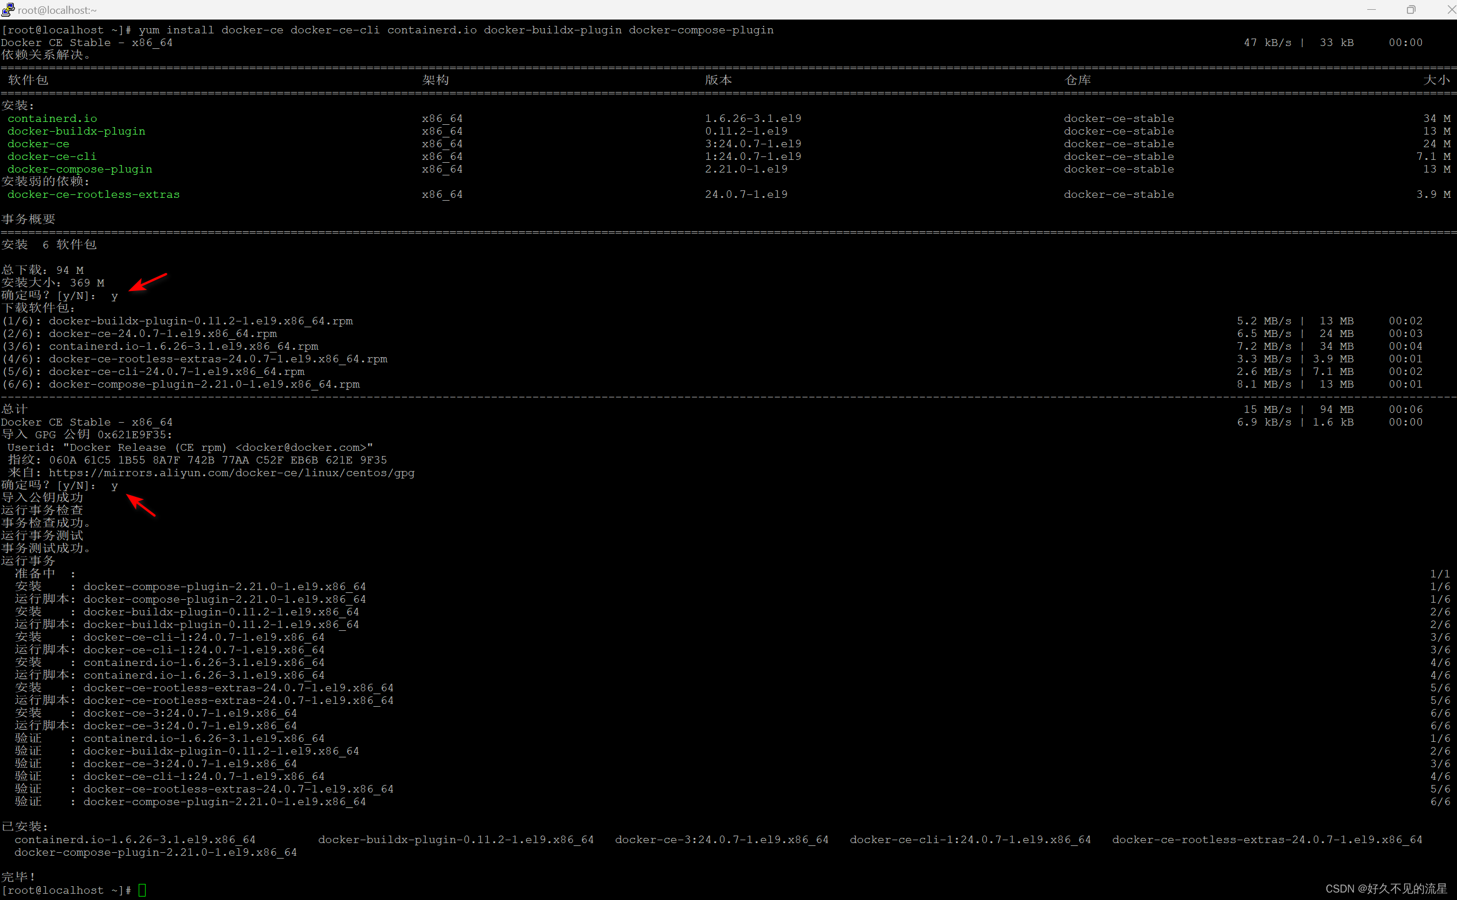Click the CSDN watermark text
The image size is (1457, 900).
tap(1386, 888)
